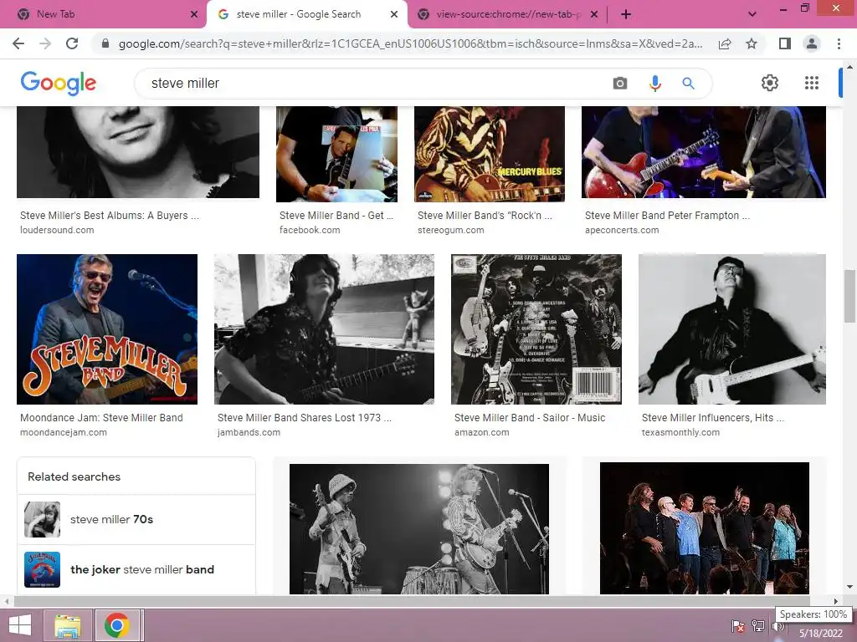This screenshot has height=642, width=857.
Task: Open Google quick settings gear
Action: [x=770, y=83]
